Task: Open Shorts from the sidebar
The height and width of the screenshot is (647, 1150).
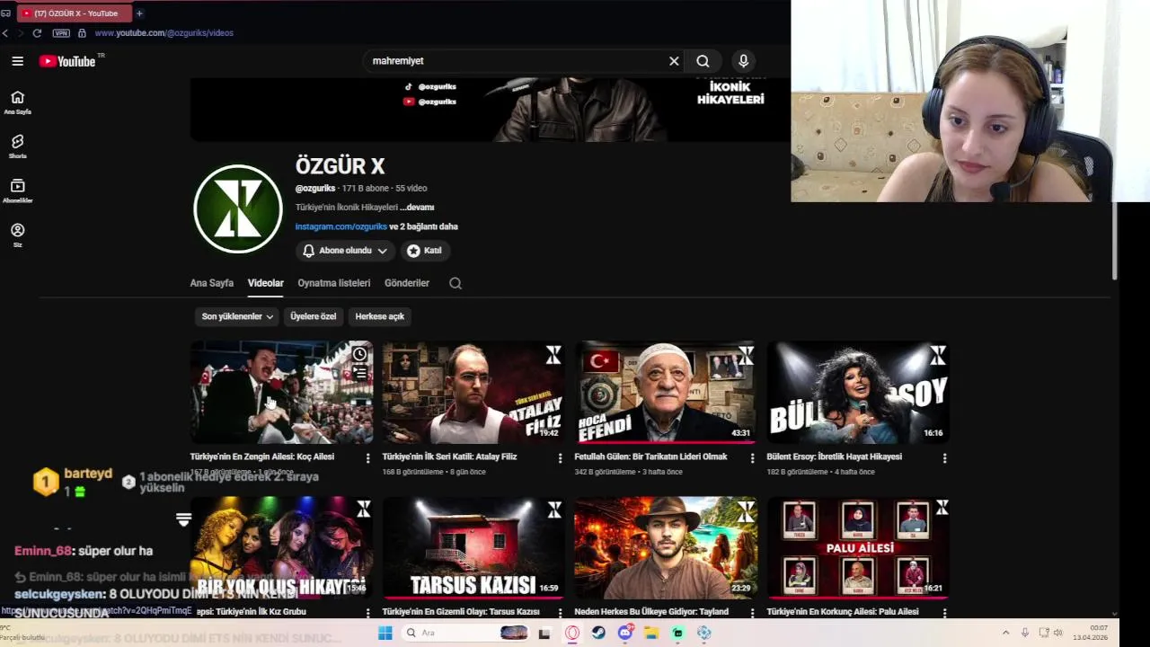Action: coord(17,146)
